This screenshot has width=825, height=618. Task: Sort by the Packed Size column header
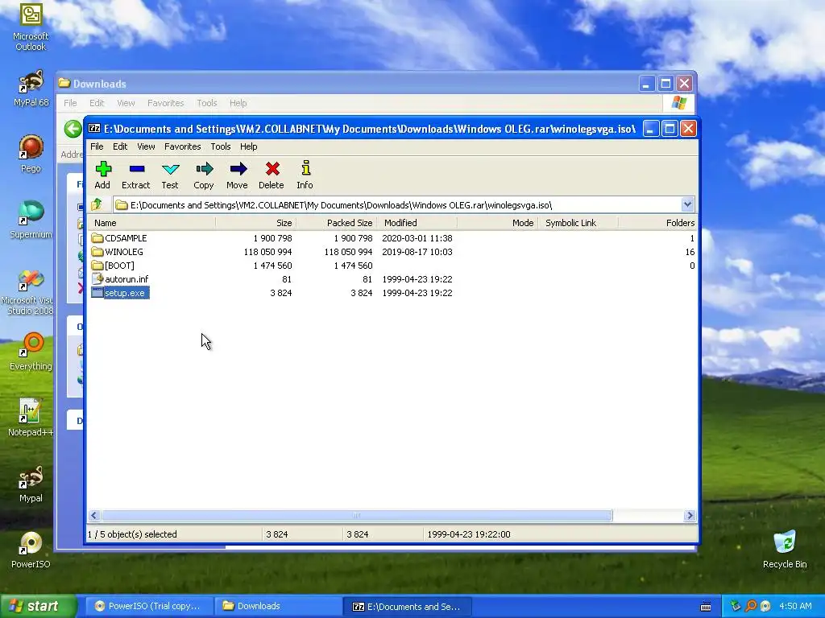click(336, 223)
